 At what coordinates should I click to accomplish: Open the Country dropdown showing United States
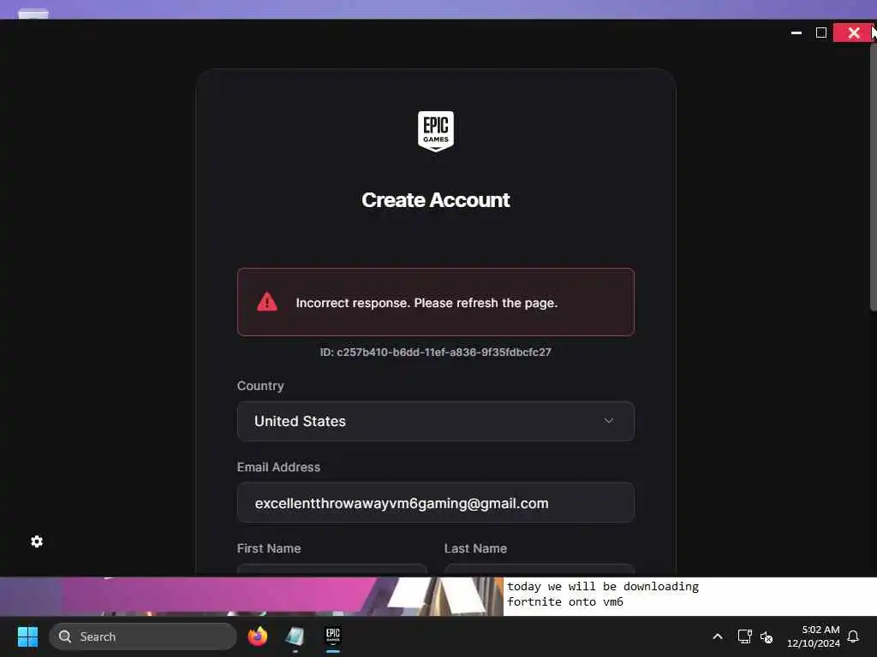436,421
